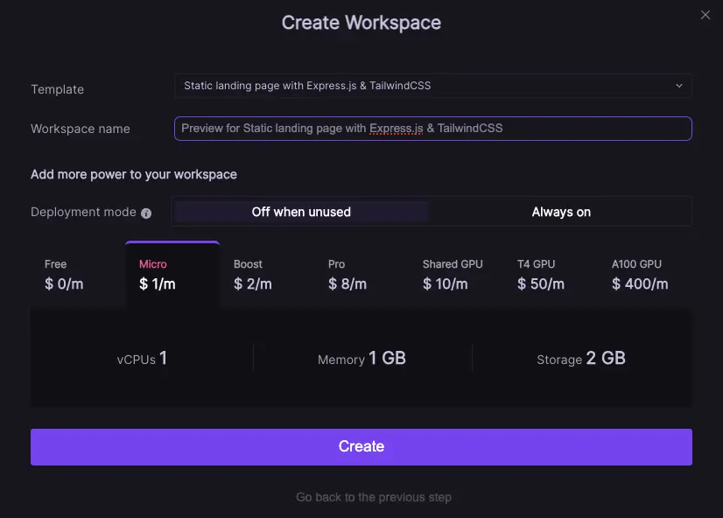Expand the Template dropdown chevron
Image resolution: width=723 pixels, height=518 pixels.
tap(679, 86)
